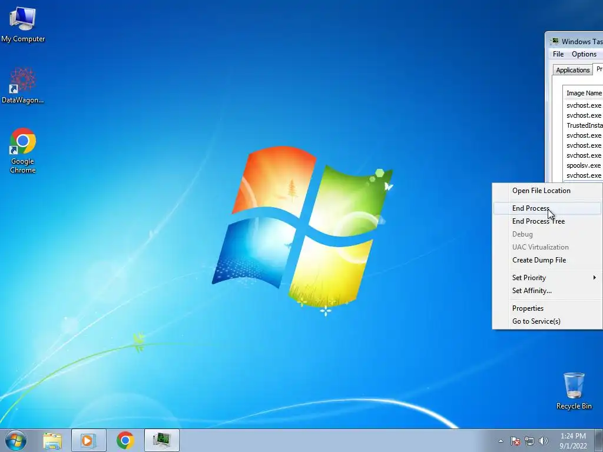Choose Open File Location in context menu
Image resolution: width=603 pixels, height=452 pixels.
[548, 191]
